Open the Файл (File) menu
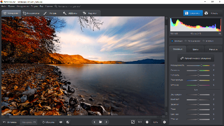224x126 pixels. 4,6
